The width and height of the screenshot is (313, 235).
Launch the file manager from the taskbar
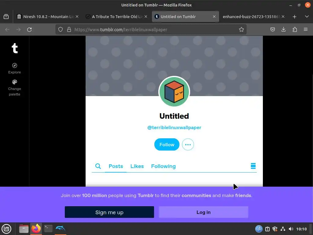coord(24,229)
